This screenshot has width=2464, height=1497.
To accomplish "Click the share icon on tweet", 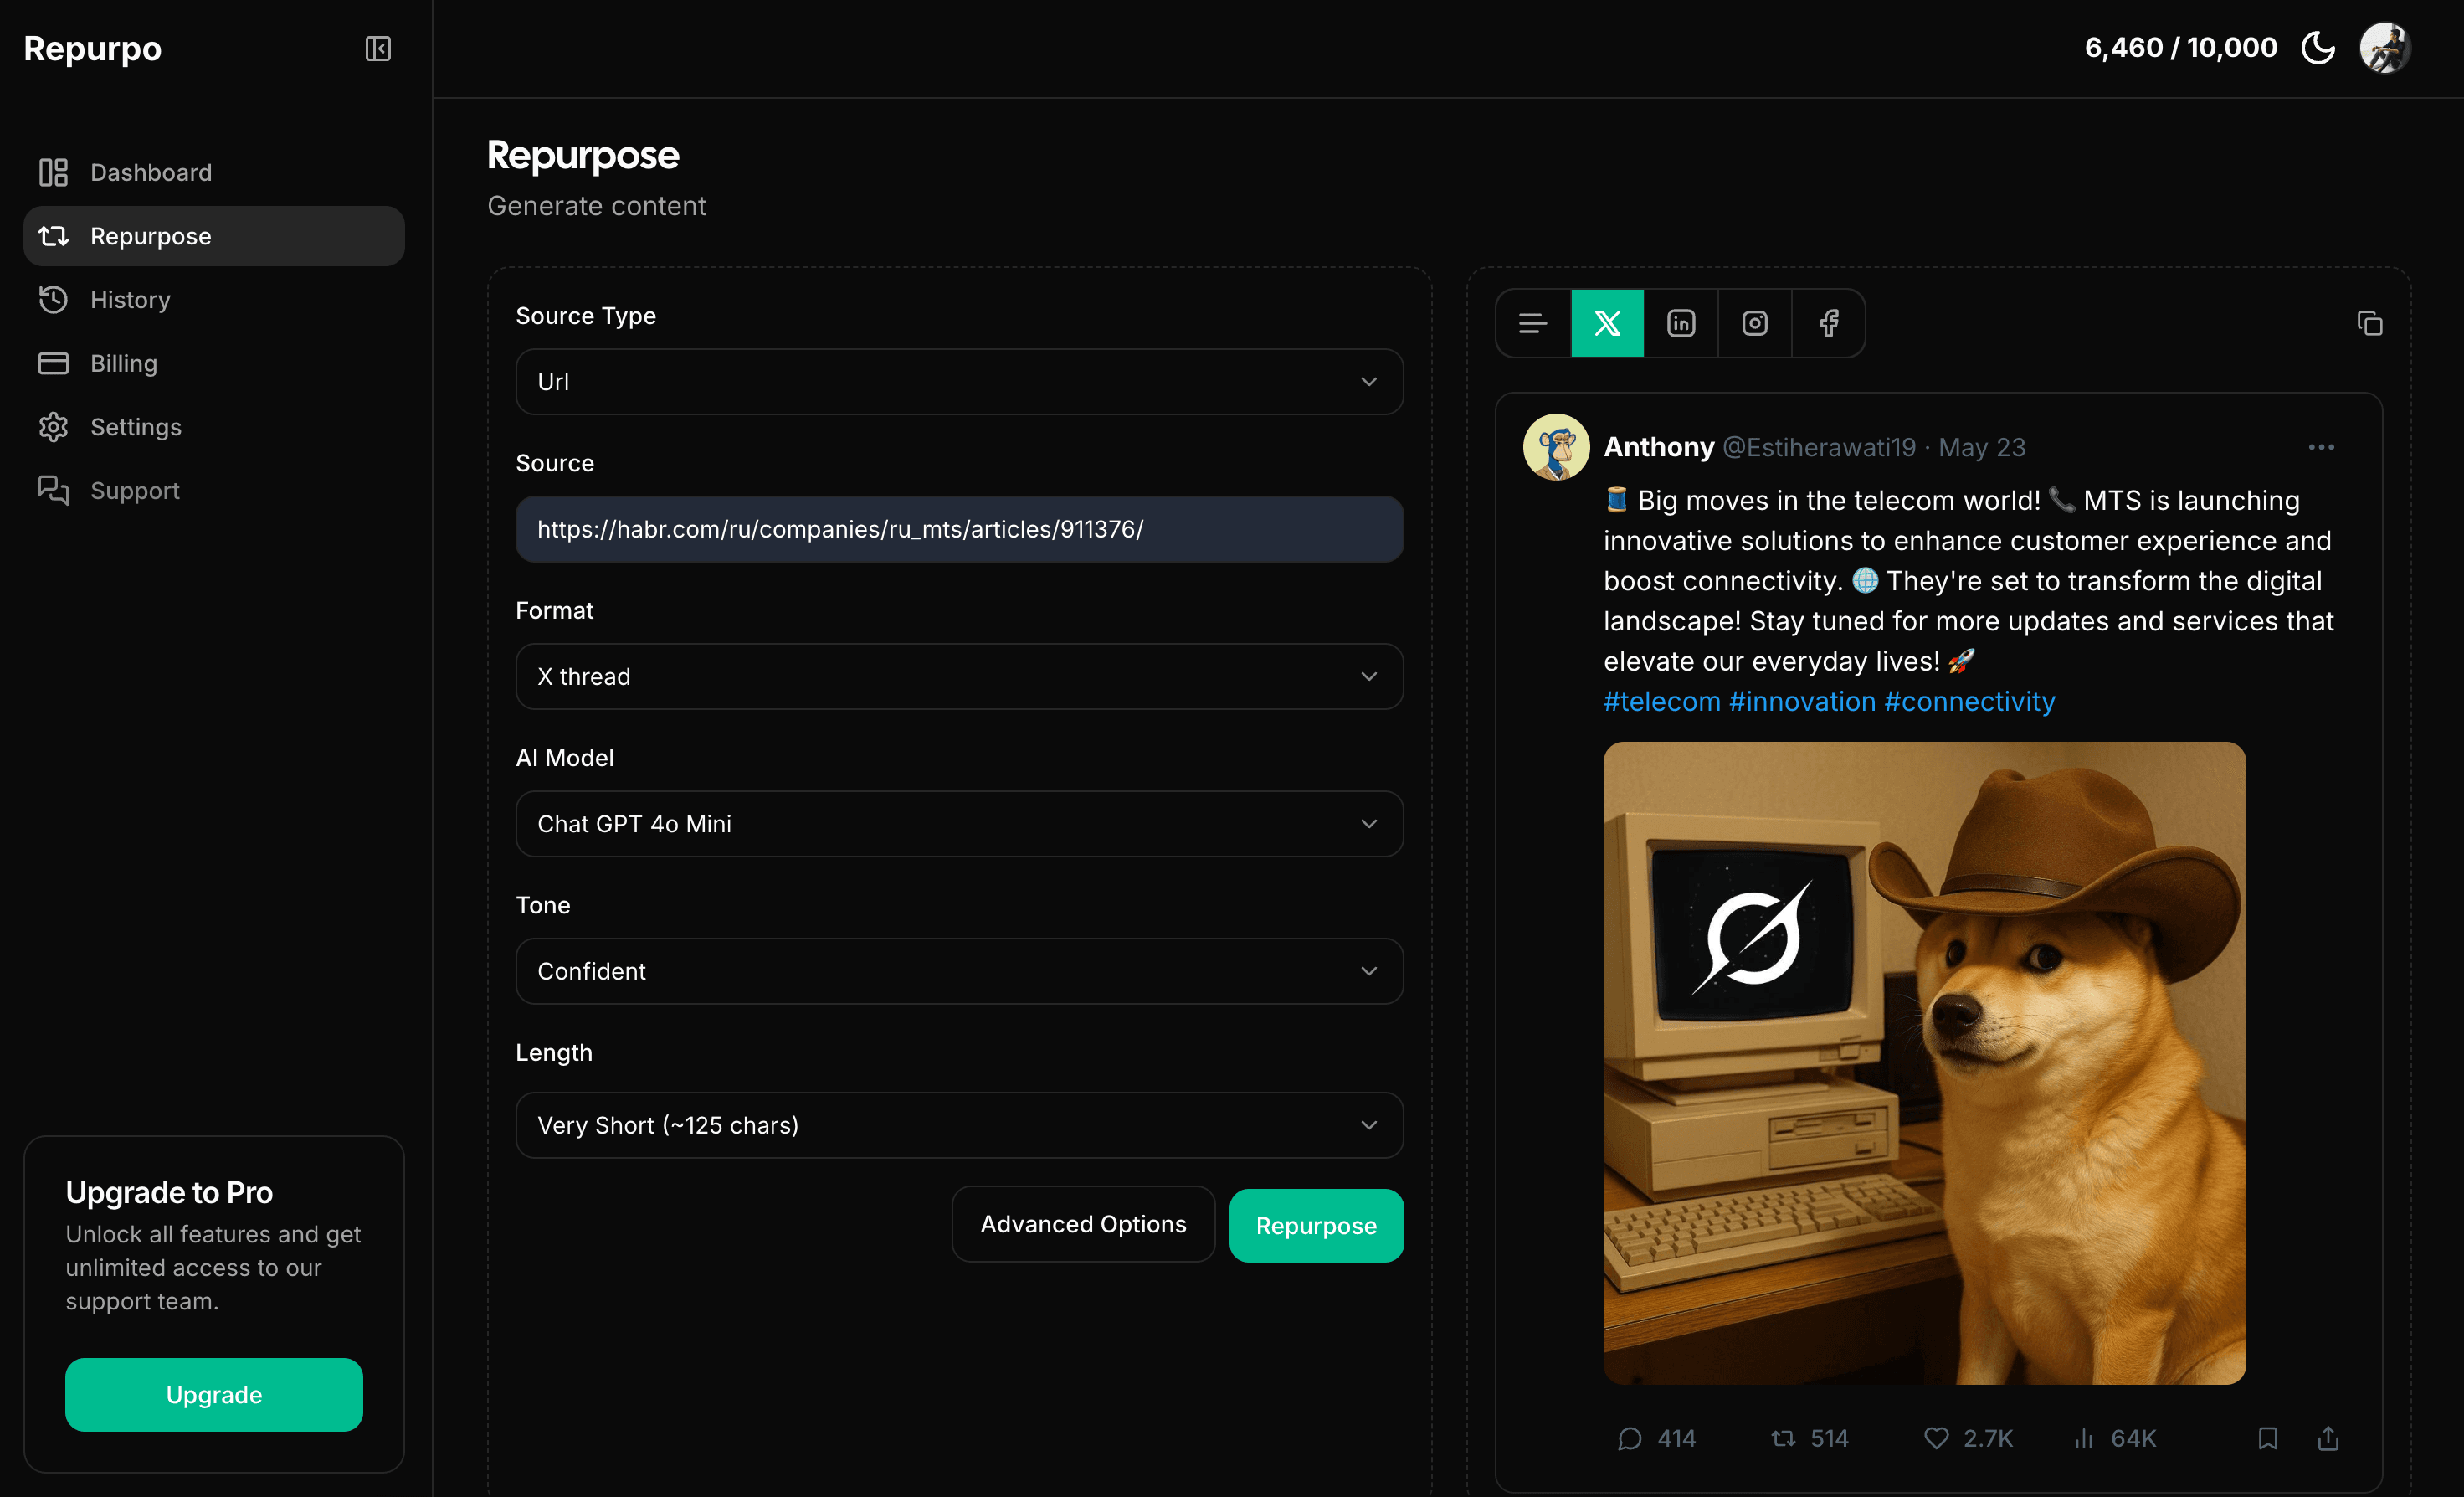I will [x=2328, y=1438].
